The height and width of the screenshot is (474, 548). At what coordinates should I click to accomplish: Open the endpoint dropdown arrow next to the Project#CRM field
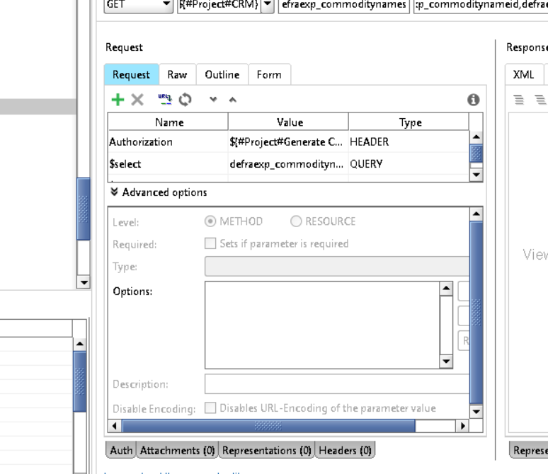click(268, 4)
